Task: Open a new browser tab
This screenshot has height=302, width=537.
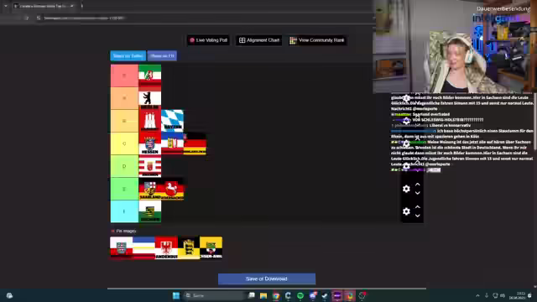Action: tap(82, 6)
